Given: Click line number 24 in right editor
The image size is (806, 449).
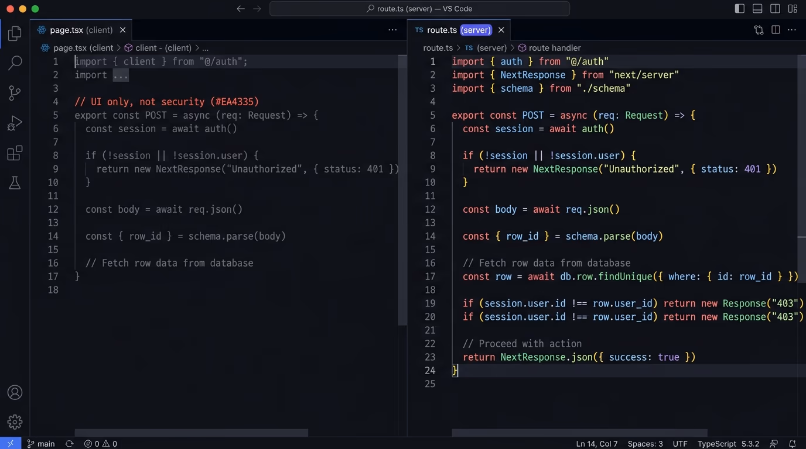Looking at the screenshot, I should click(x=430, y=371).
